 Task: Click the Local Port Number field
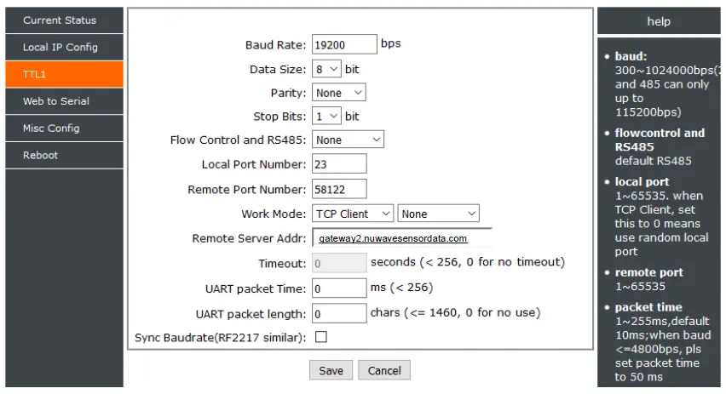[x=339, y=164]
